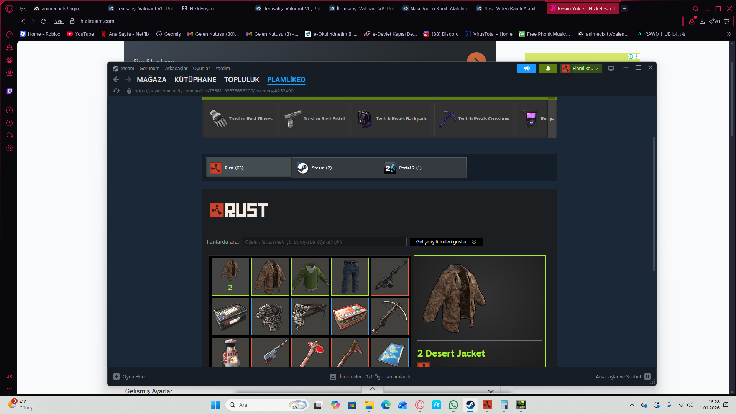Screen dimensions: 736x414
Task: Open the Player icon in Opera sidebar
Action: pyautogui.click(x=10, y=110)
